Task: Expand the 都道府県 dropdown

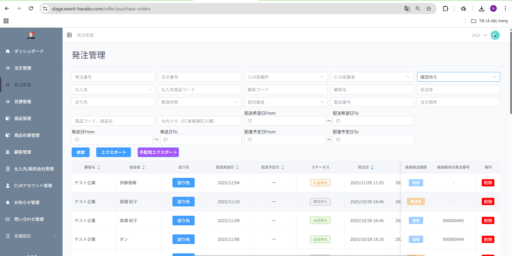Action: pos(199,102)
